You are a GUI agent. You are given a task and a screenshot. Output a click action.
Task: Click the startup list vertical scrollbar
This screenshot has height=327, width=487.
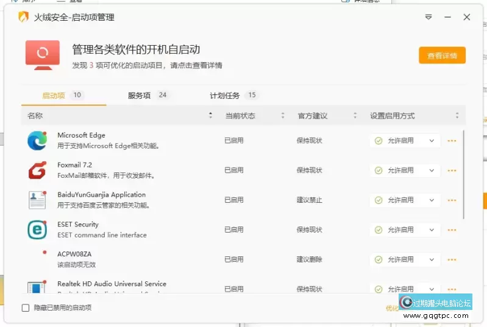tap(463, 175)
